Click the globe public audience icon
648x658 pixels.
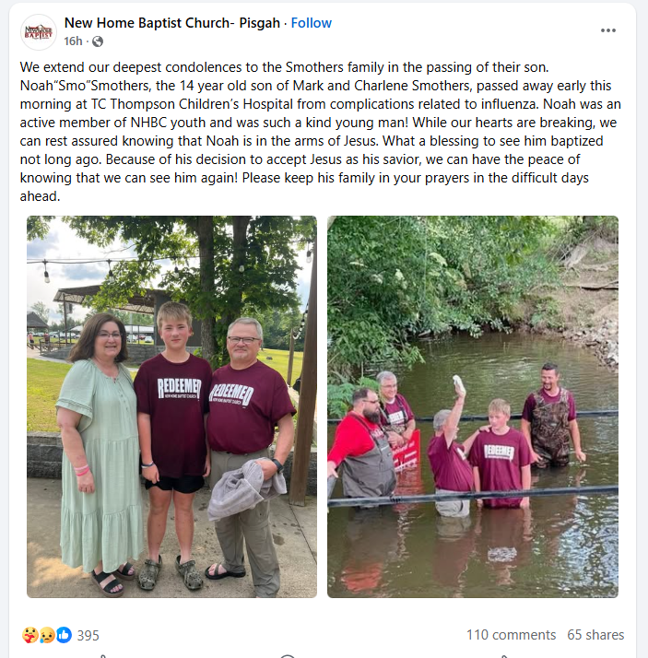point(98,41)
